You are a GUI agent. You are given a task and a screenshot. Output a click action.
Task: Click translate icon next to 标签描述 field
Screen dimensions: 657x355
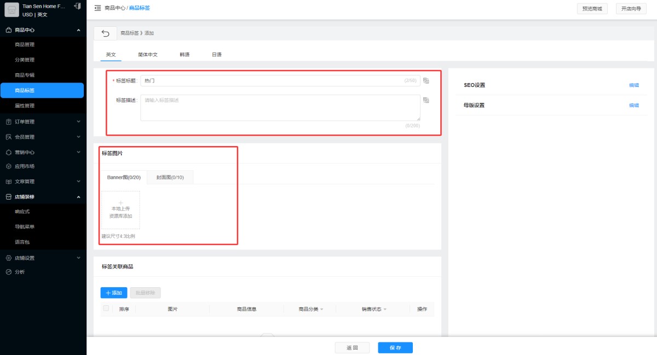coord(426,100)
